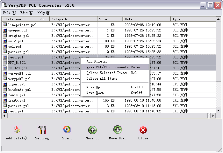This screenshot has height=153, width=223.
Task: Click the red Close X icon
Action: click(x=143, y=130)
